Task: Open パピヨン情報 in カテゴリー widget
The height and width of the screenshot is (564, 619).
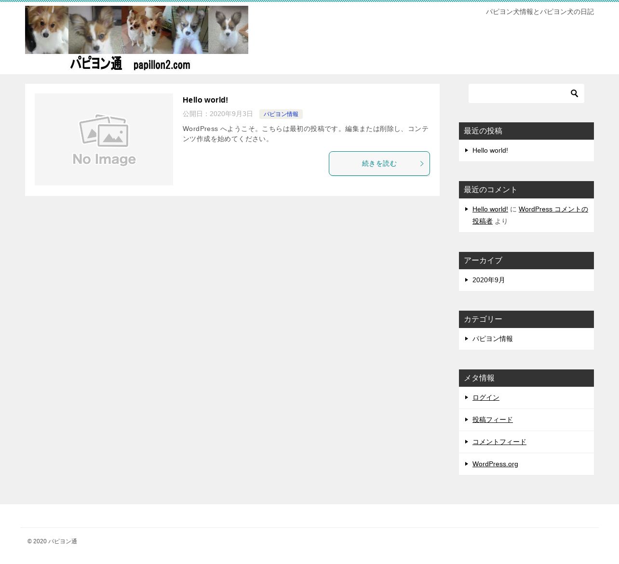Action: [x=493, y=339]
